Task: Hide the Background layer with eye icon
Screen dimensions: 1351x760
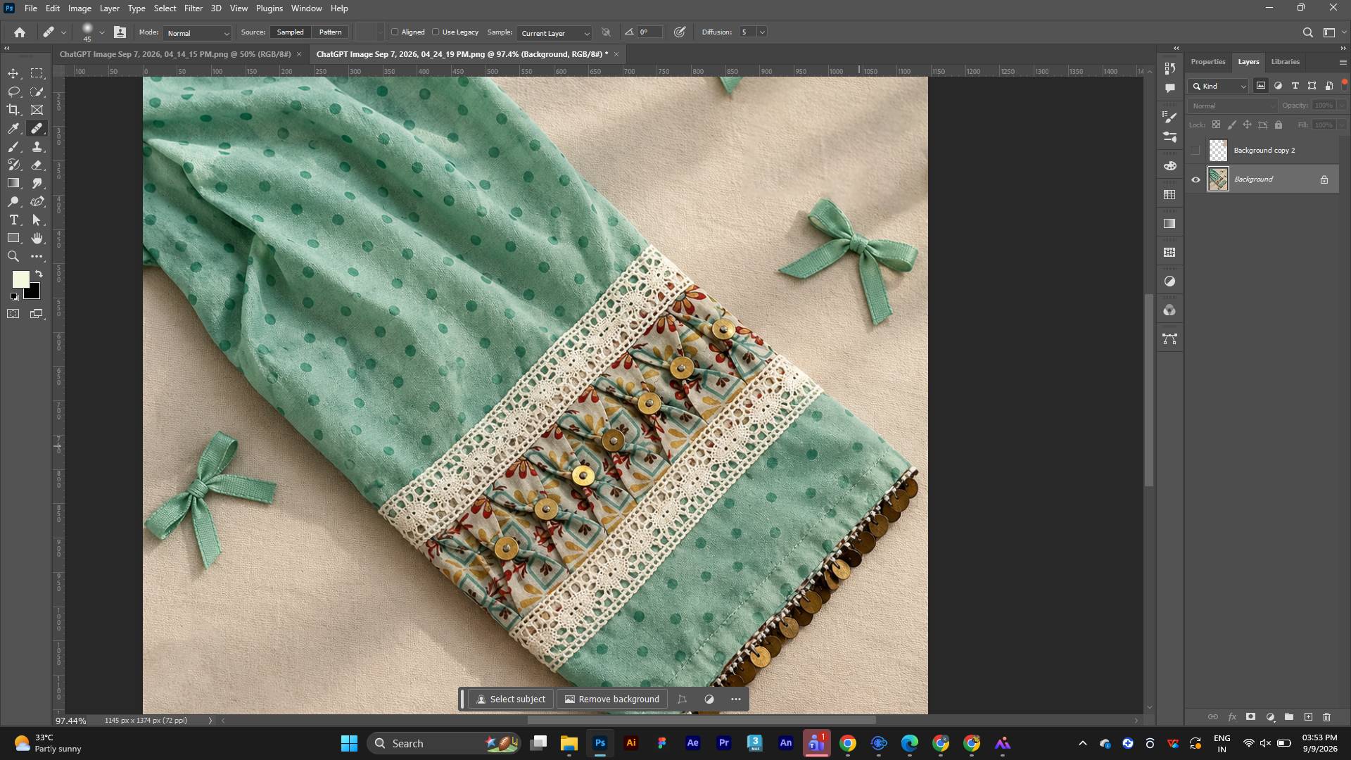Action: [1195, 179]
